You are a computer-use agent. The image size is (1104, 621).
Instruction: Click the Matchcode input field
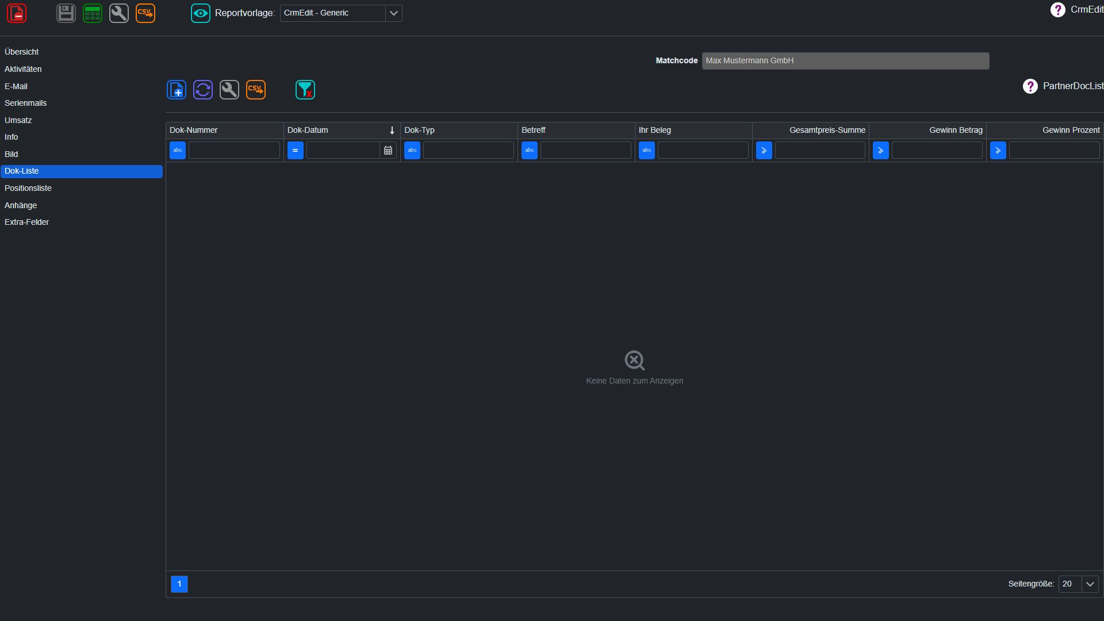pyautogui.click(x=845, y=60)
